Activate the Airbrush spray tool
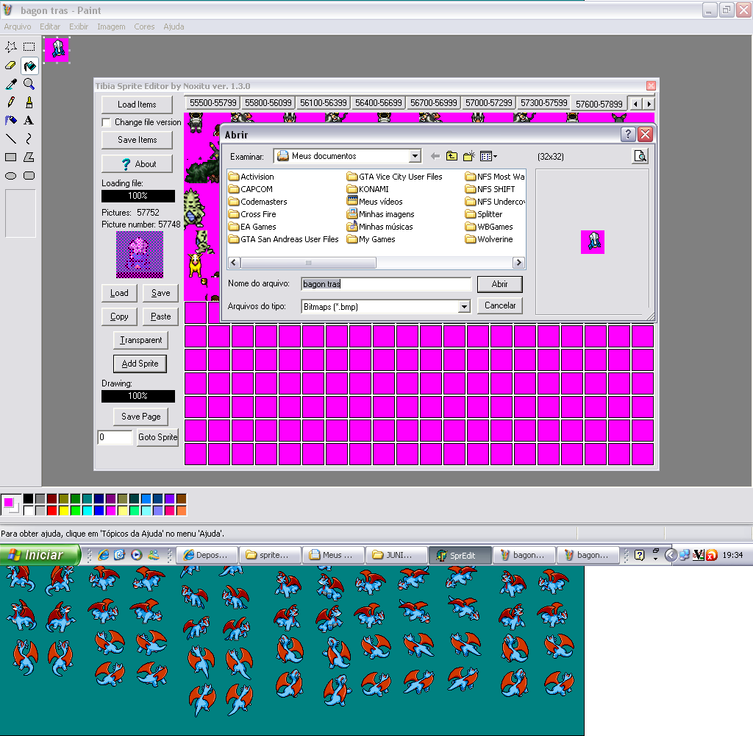This screenshot has height=736, width=753. (11, 121)
